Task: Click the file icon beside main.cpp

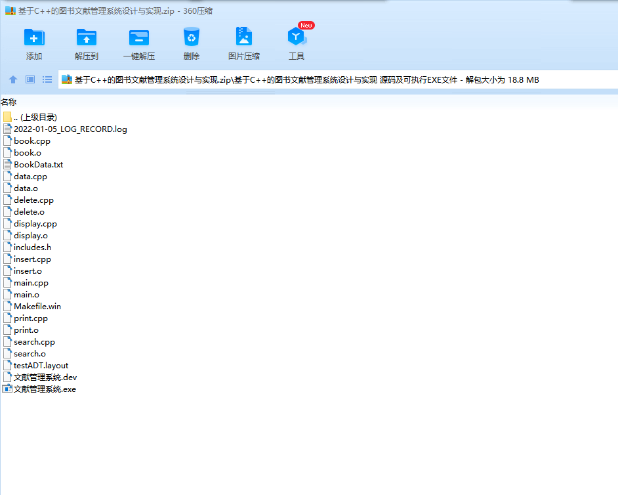Action: 7,283
